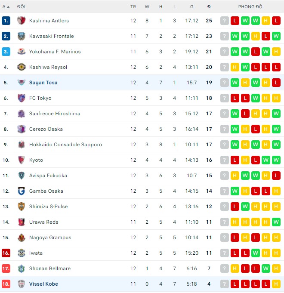Click the Yokohama F. Marinos crest
284x293 pixels.
pyautogui.click(x=22, y=52)
